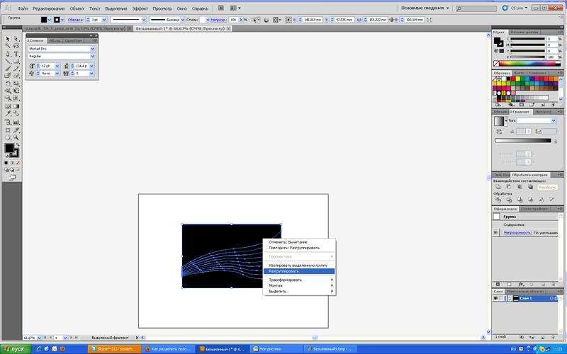Expand Слой 1 layer triangle
Screen dimensions: 567x354
tap(510, 298)
